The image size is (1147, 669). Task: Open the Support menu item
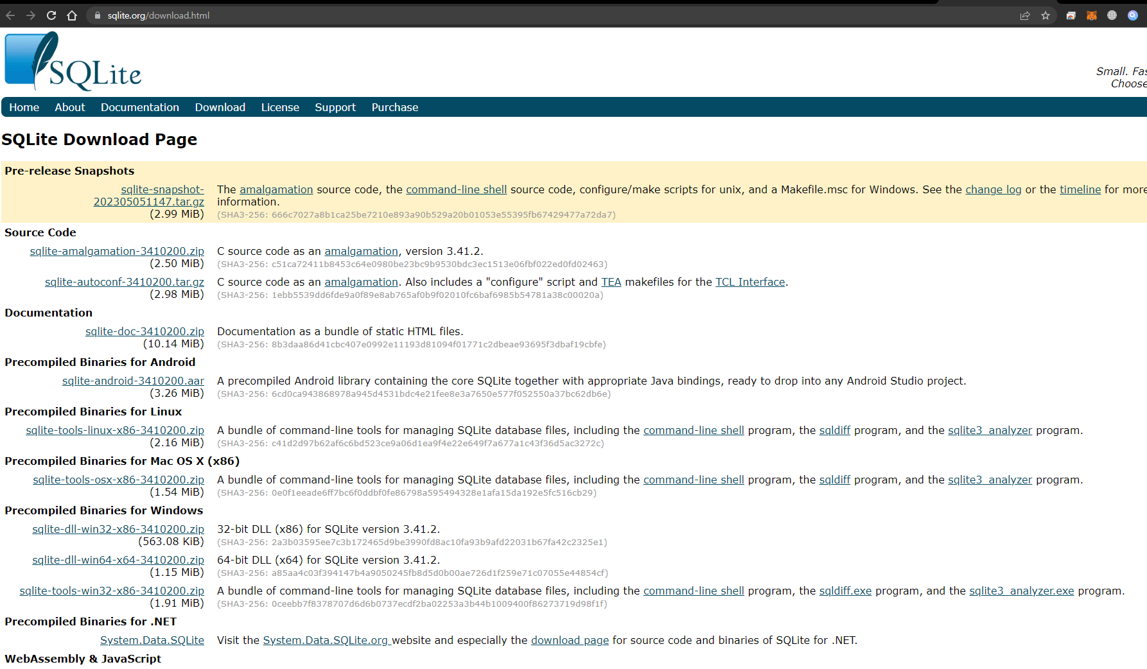[335, 107]
